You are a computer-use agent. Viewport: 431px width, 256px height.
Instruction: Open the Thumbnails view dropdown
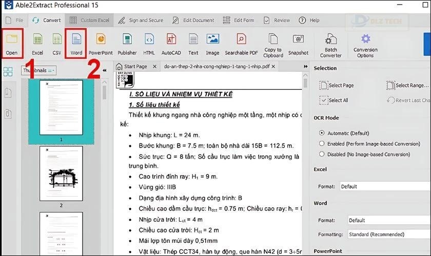(39, 71)
